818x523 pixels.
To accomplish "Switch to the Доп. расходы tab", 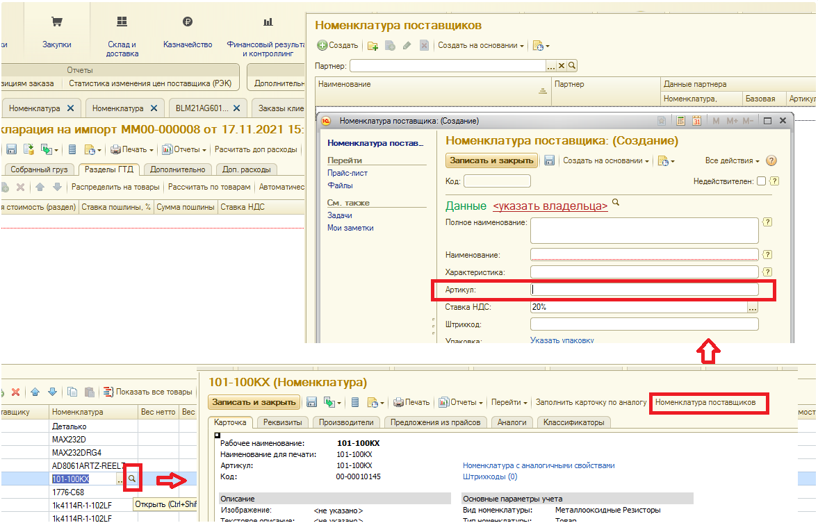I will [248, 169].
